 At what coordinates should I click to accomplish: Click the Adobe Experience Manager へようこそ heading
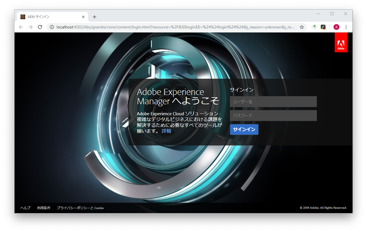click(x=178, y=96)
